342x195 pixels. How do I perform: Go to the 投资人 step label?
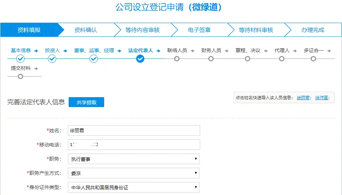pyautogui.click(x=52, y=50)
